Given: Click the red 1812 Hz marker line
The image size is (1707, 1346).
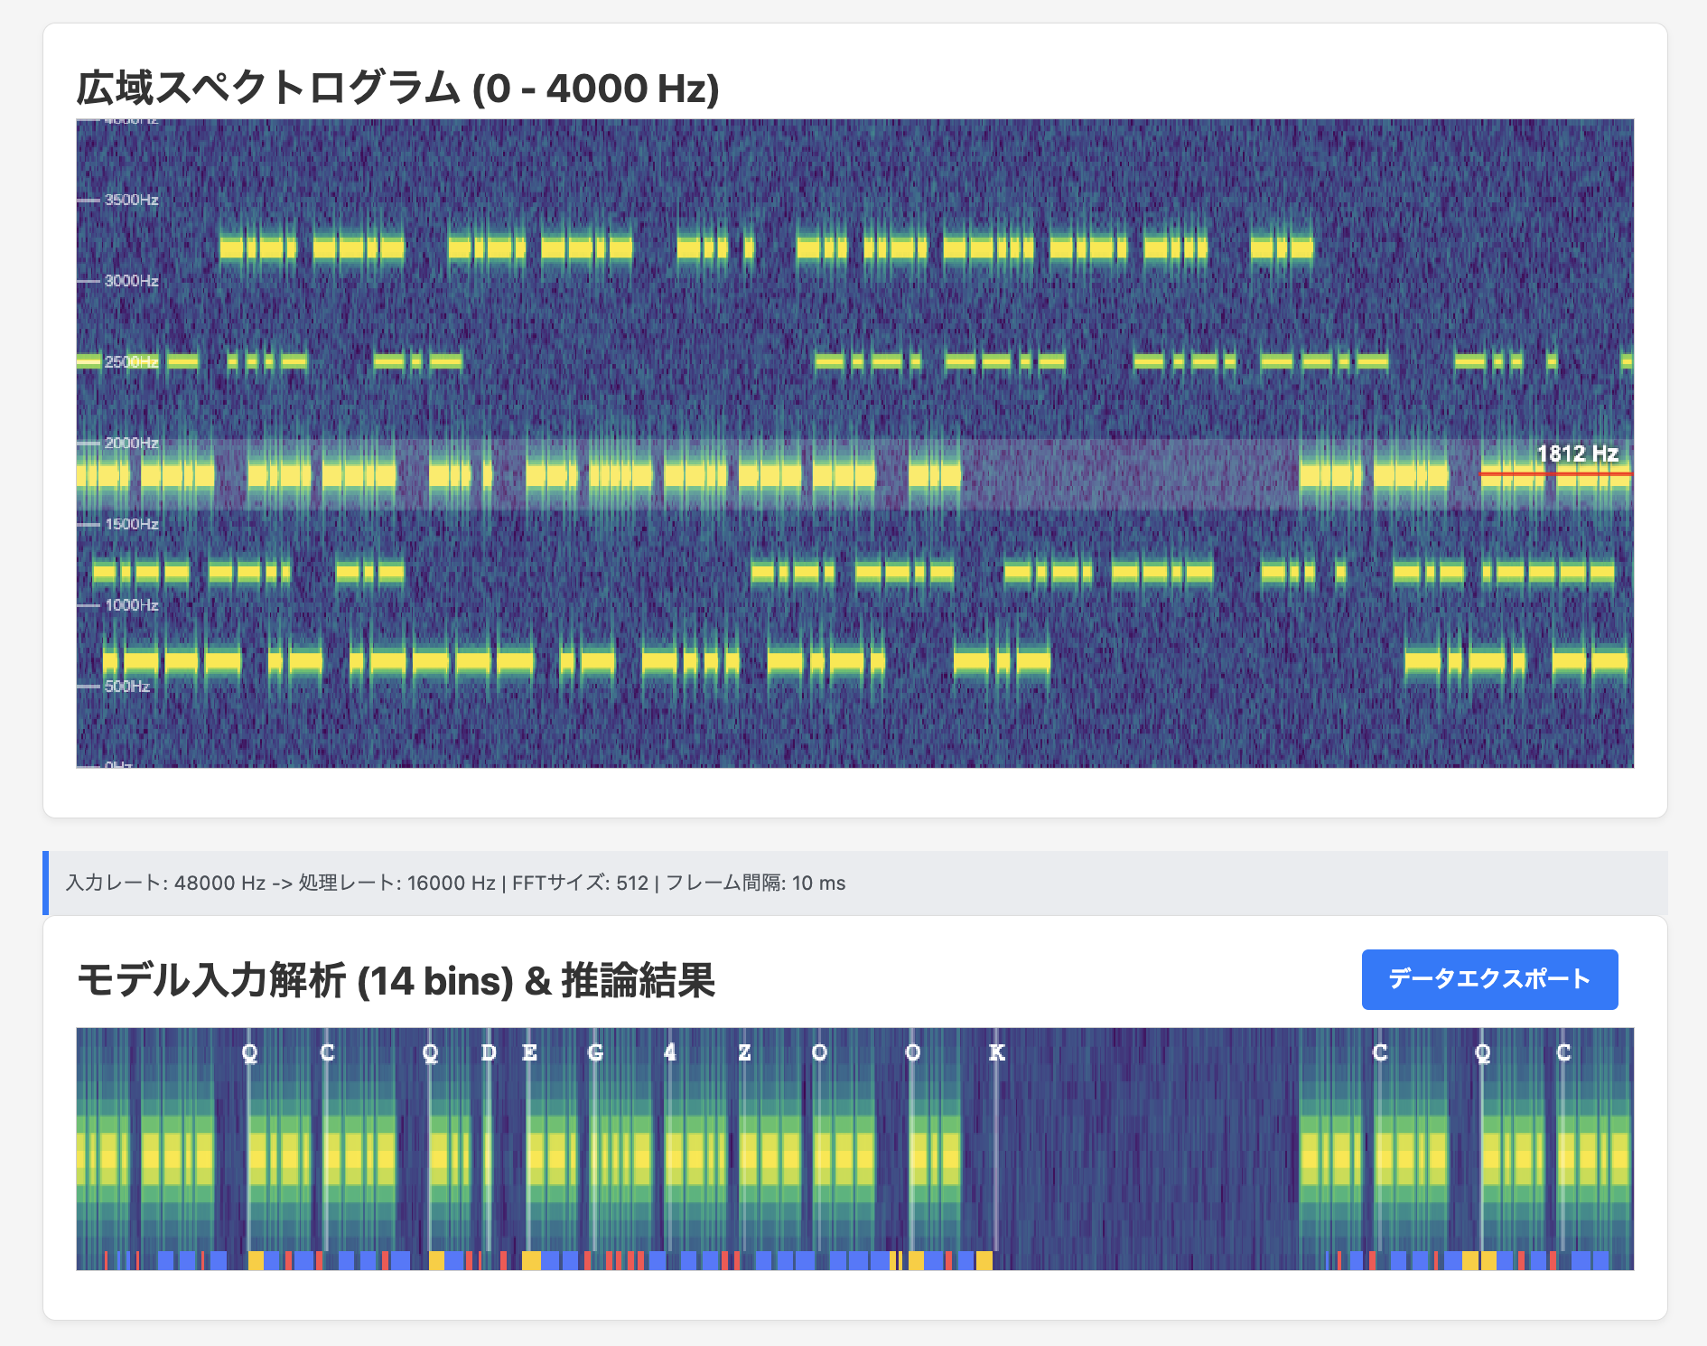Looking at the screenshot, I should [x=1553, y=473].
